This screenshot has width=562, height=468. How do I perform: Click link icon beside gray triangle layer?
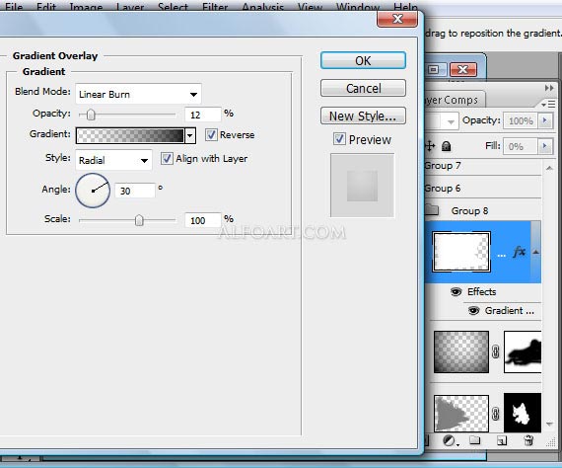tap(496, 414)
